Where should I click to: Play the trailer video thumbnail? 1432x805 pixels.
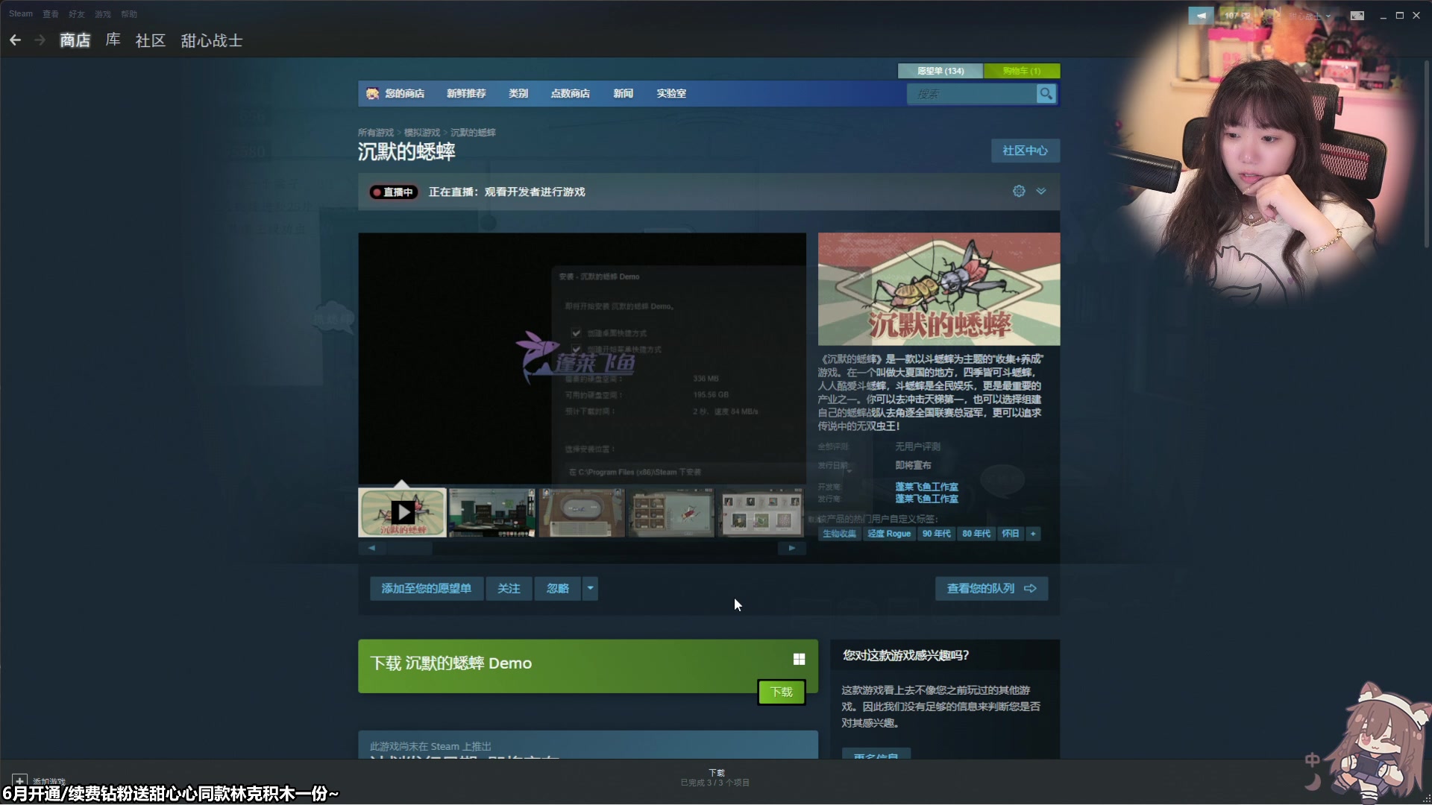point(402,513)
